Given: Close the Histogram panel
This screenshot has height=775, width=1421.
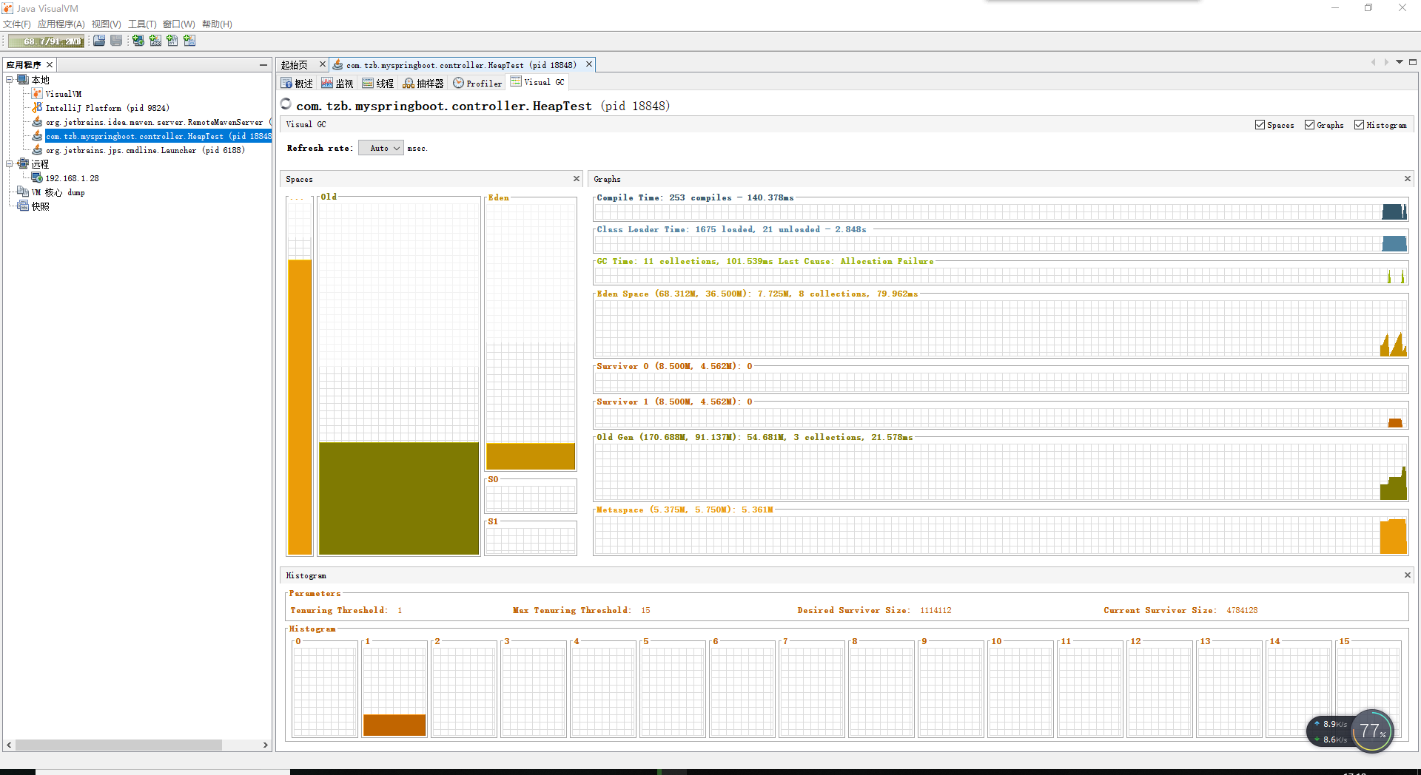Looking at the screenshot, I should pyautogui.click(x=1408, y=575).
